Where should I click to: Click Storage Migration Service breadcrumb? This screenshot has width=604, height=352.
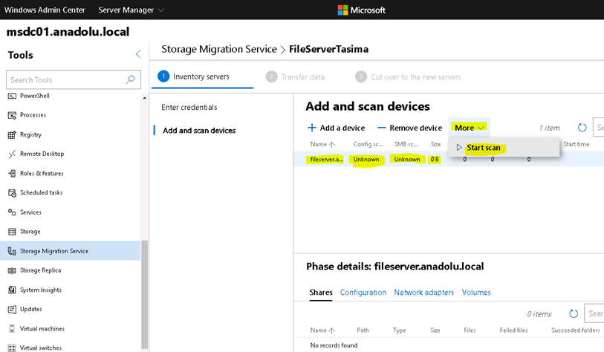[x=219, y=49]
